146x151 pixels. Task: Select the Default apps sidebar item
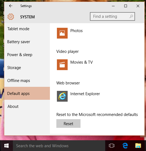click(x=27, y=93)
